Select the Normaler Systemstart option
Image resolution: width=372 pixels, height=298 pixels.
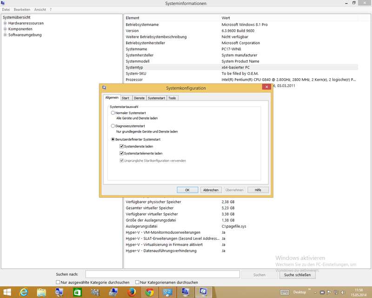tap(113, 113)
